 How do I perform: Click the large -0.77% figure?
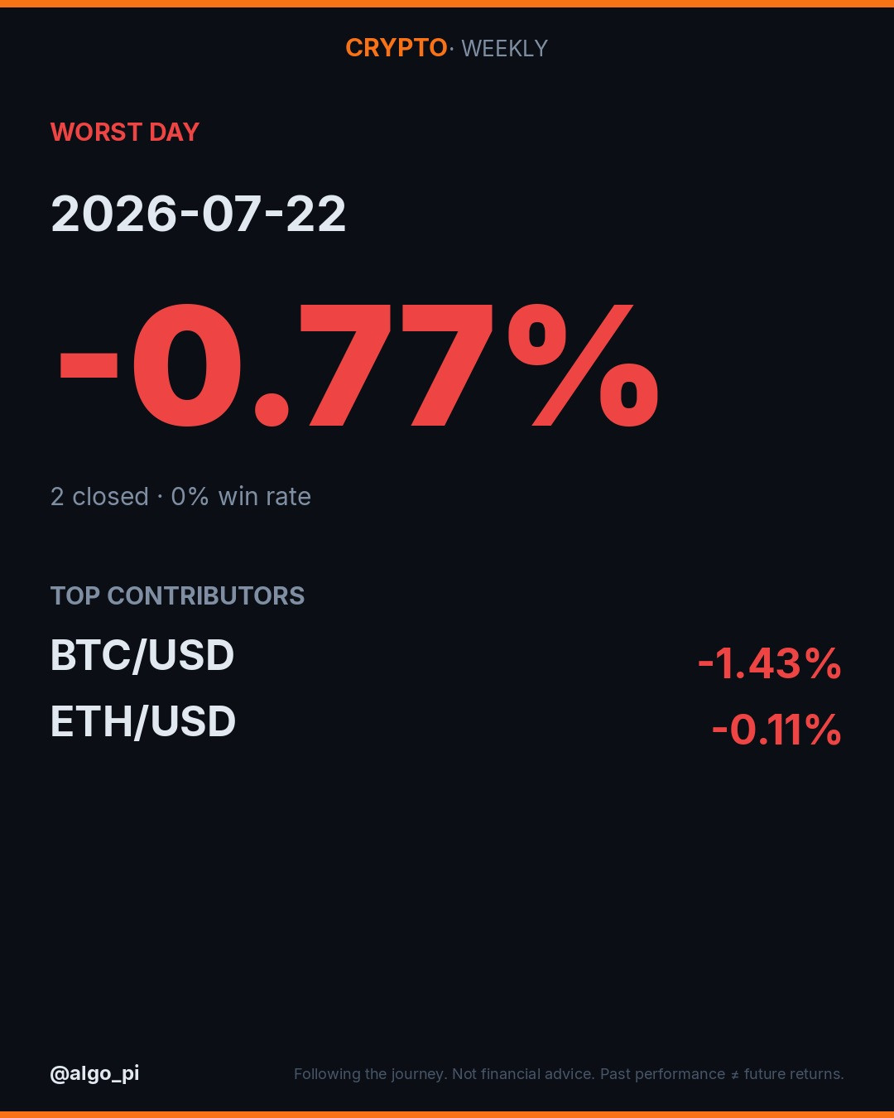click(x=359, y=365)
